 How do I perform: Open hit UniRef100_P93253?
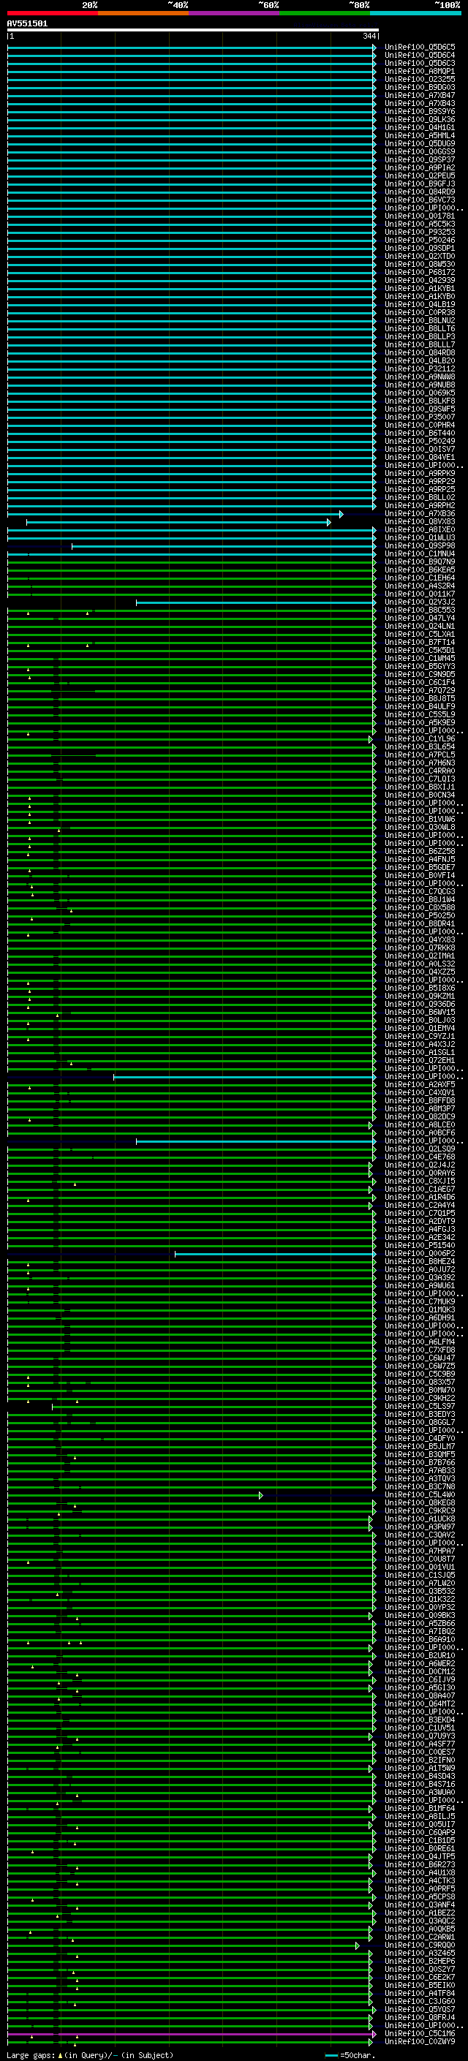click(x=420, y=232)
